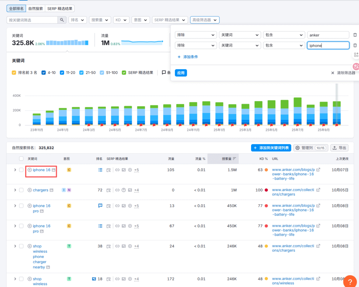The image size is (359, 287).
Task: Open the KD filter dropdown
Action: 121,20
